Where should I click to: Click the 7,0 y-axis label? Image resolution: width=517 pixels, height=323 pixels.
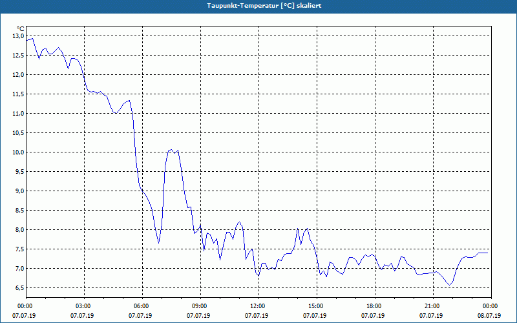coord(19,269)
